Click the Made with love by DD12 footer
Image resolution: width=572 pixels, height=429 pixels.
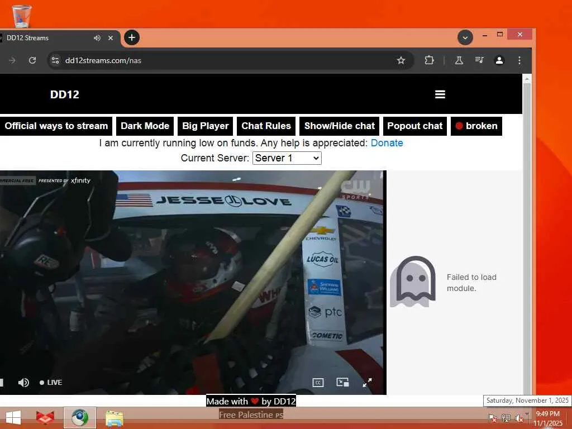point(251,401)
